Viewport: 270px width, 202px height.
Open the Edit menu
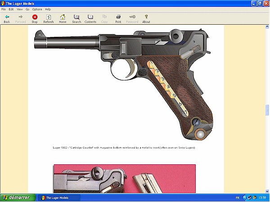11,9
